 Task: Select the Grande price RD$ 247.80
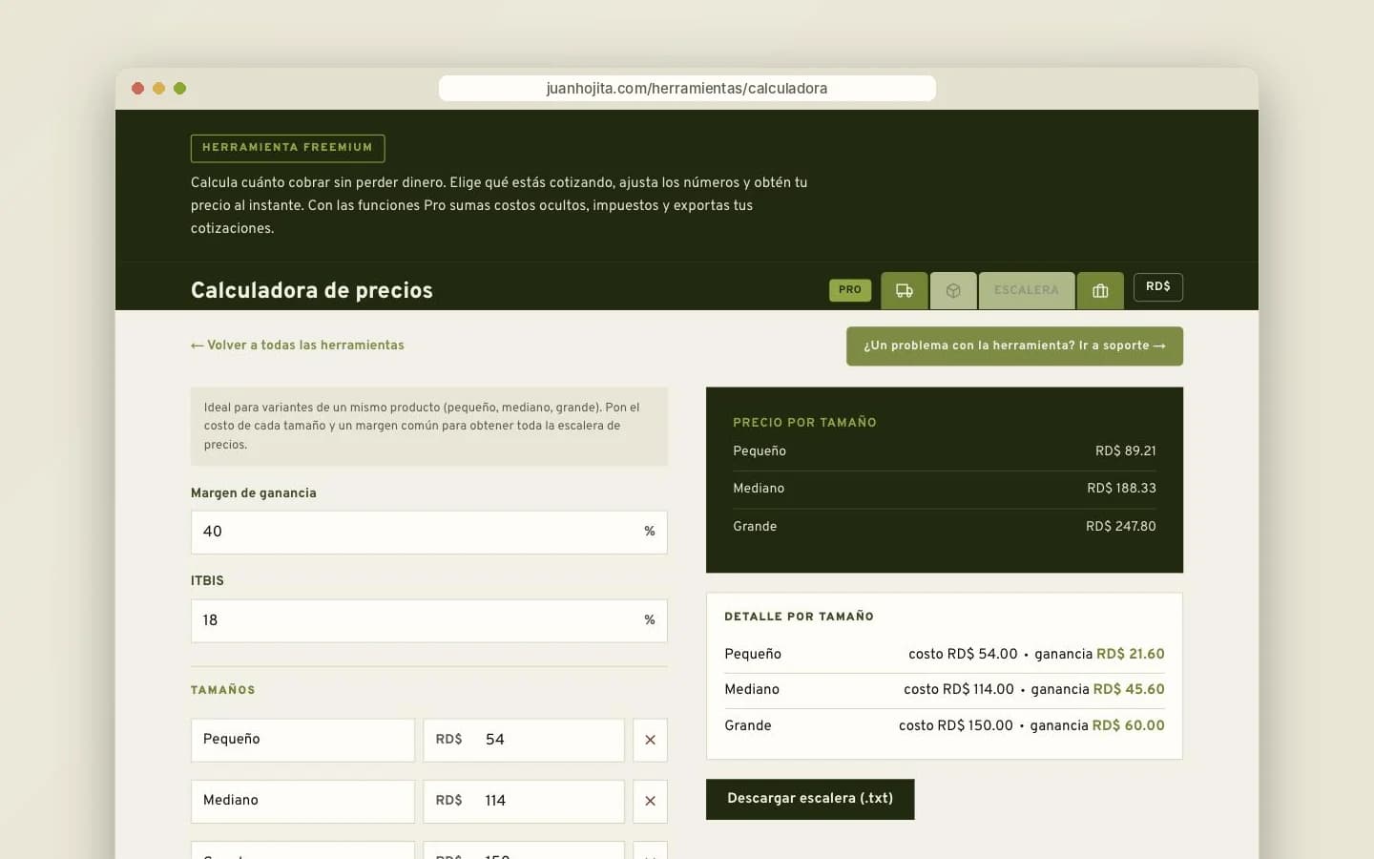click(1120, 527)
